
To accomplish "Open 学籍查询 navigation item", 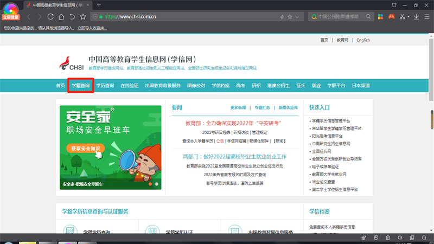I will click(80, 86).
